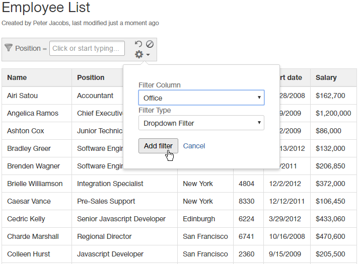Focus the Position filter text input
This screenshot has height=264, width=358.
pyautogui.click(x=87, y=48)
